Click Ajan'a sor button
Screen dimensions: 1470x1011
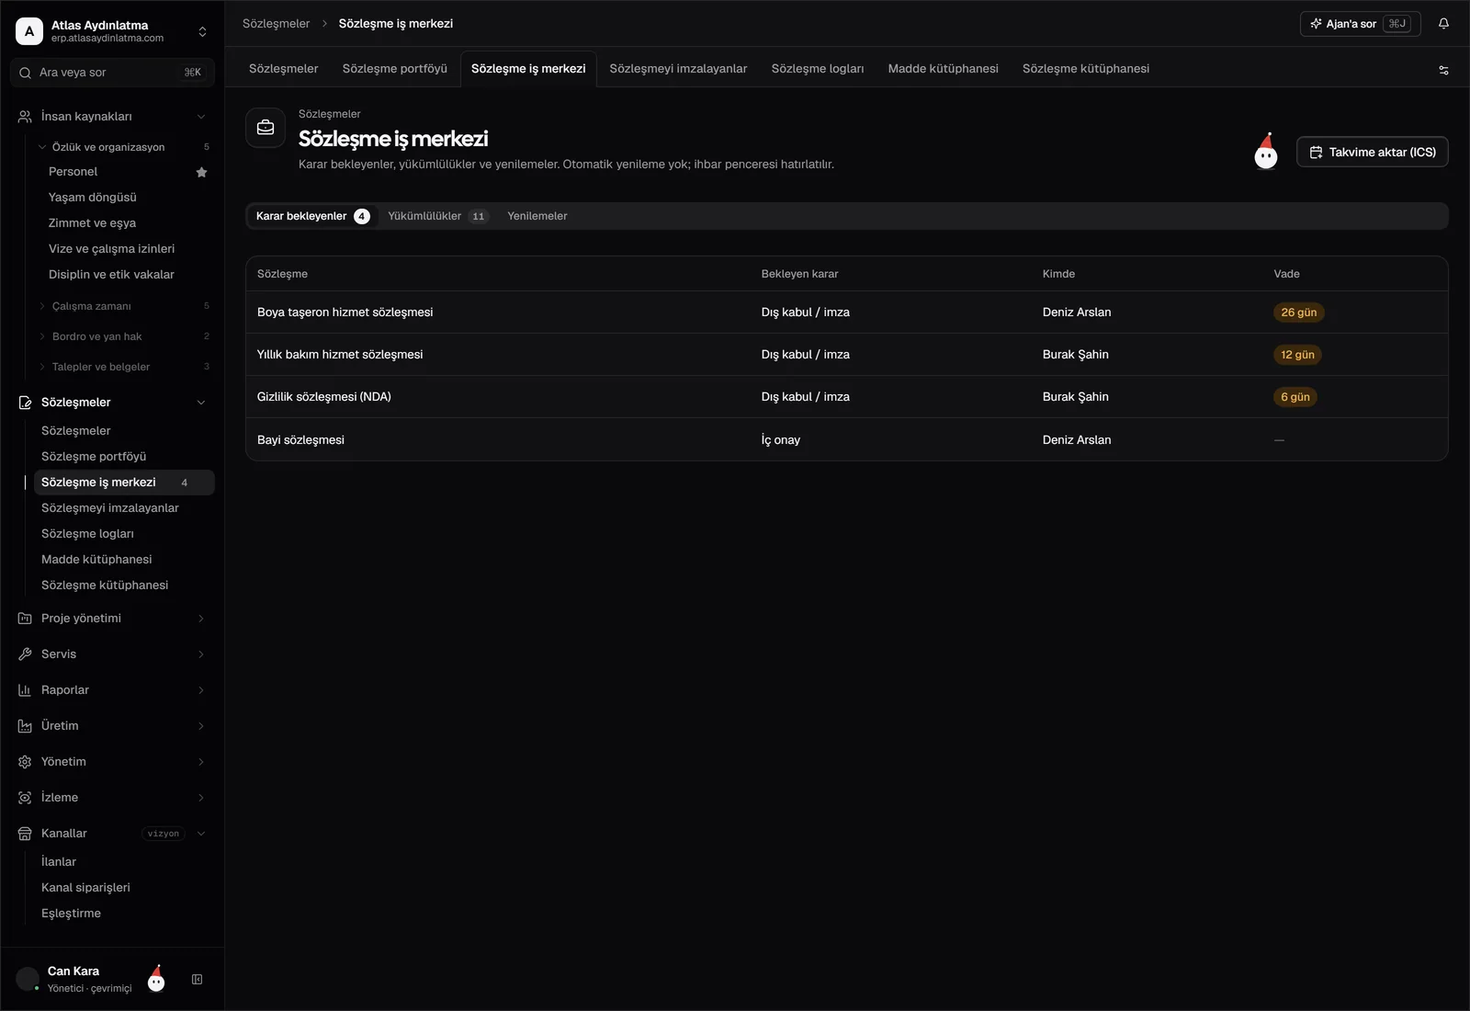coord(1361,24)
